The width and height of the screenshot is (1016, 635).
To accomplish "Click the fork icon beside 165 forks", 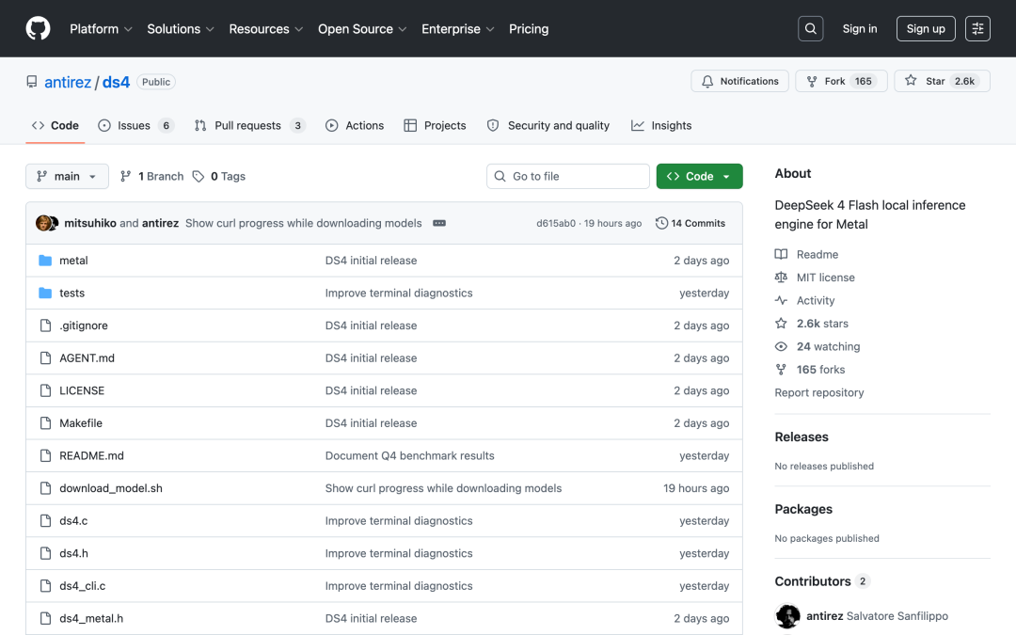I will coord(782,370).
